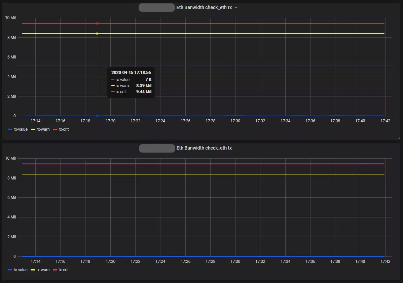Open the check_eth tx panel title menu
Screen dimensions: 403x283
click(204, 148)
